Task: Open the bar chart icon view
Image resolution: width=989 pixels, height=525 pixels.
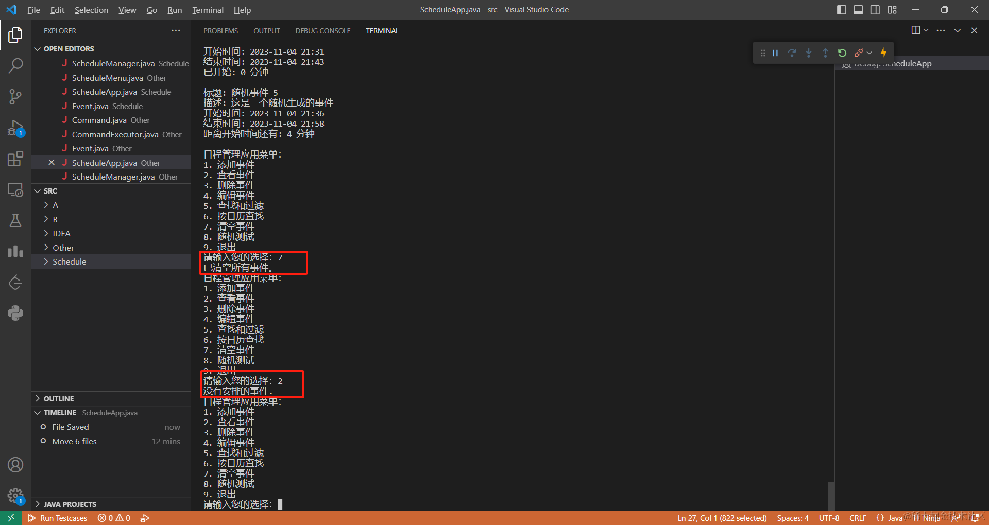Action: (x=15, y=251)
